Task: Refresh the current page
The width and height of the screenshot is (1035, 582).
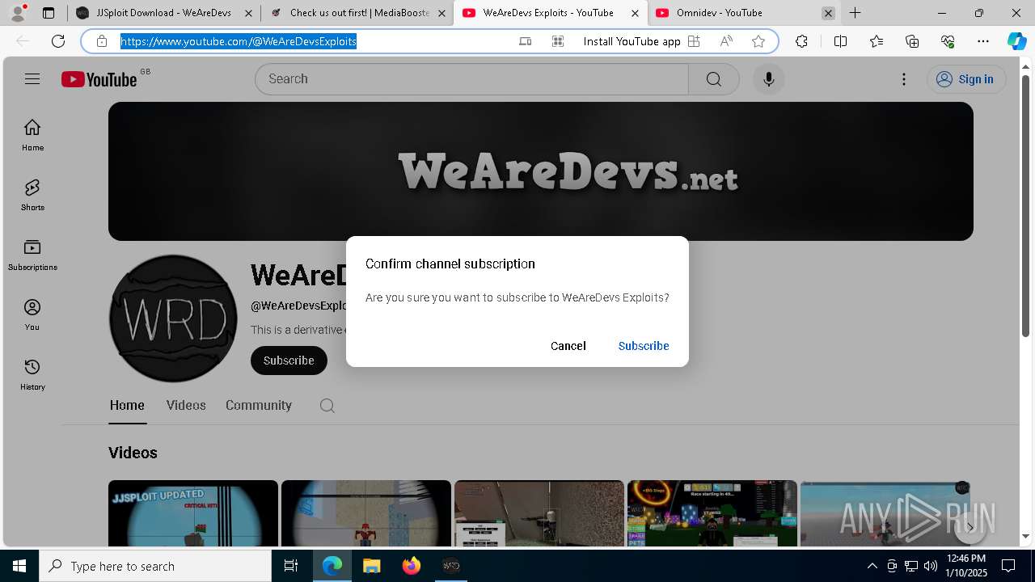Action: pos(58,41)
